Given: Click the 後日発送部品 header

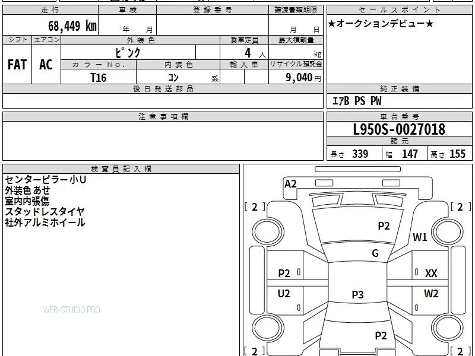Looking at the screenshot, I should click(x=163, y=88).
